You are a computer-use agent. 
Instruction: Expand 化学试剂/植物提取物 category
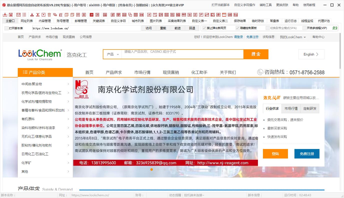tap(45, 101)
